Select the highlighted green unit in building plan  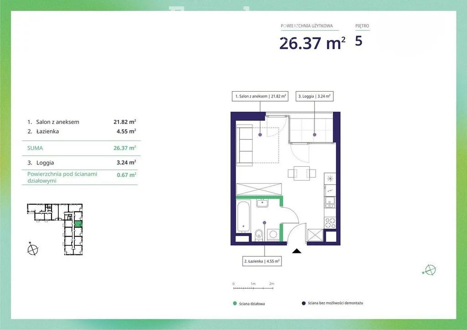coord(78,224)
